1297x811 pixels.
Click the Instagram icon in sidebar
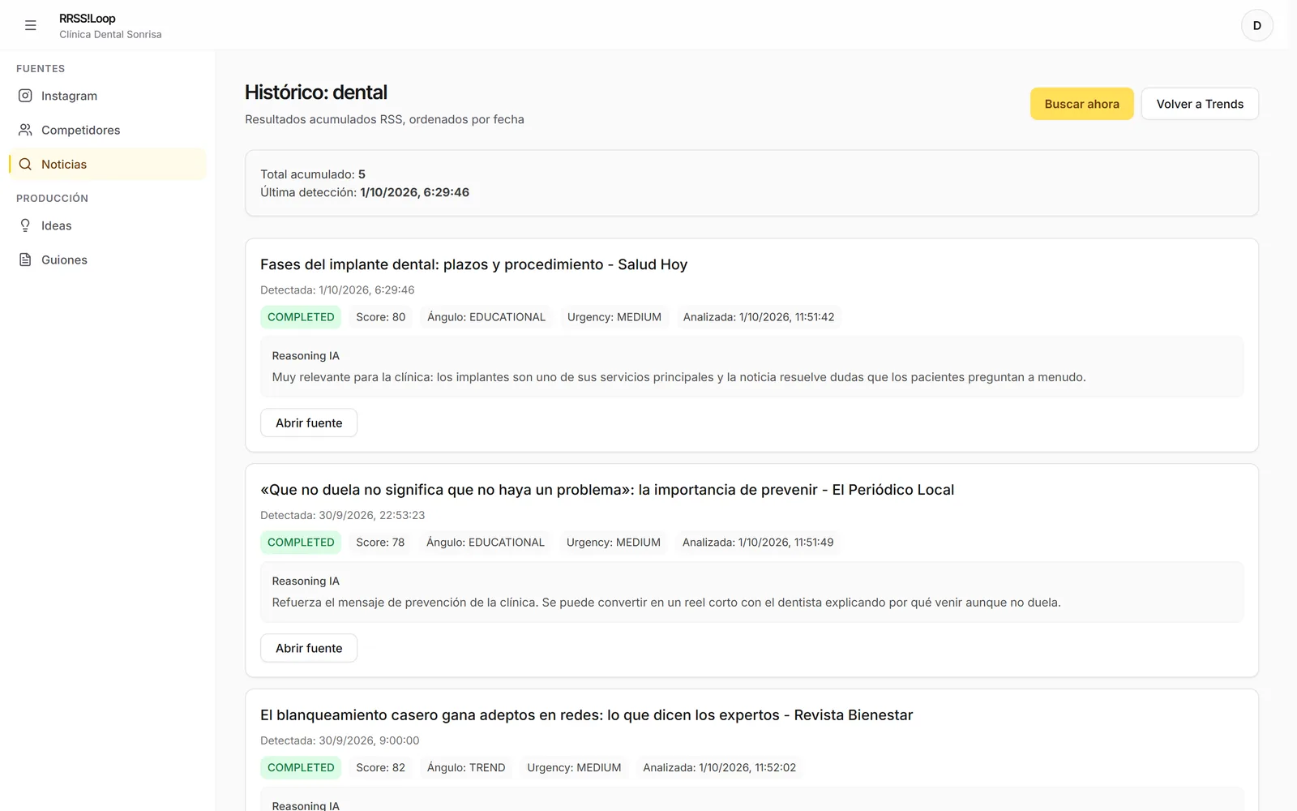point(25,96)
